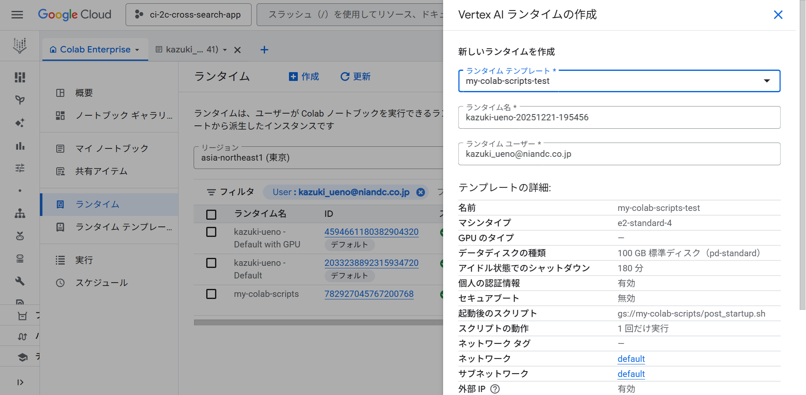Expand the リージョン asia-northeast1 dropdown

(x=318, y=158)
